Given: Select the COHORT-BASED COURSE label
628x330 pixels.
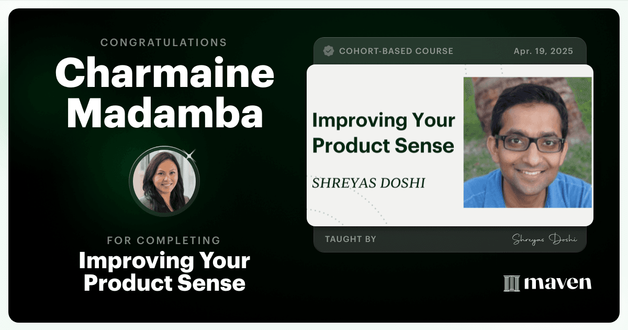Looking at the screenshot, I should [x=396, y=51].
